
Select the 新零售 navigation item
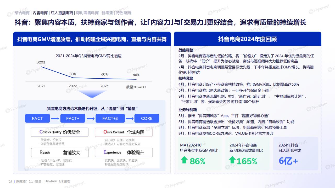coord(107,13)
